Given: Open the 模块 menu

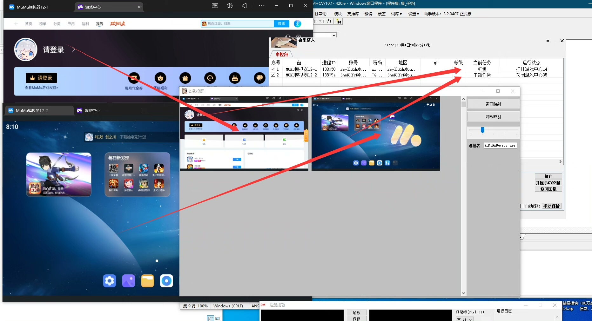Looking at the screenshot, I should [x=338, y=14].
